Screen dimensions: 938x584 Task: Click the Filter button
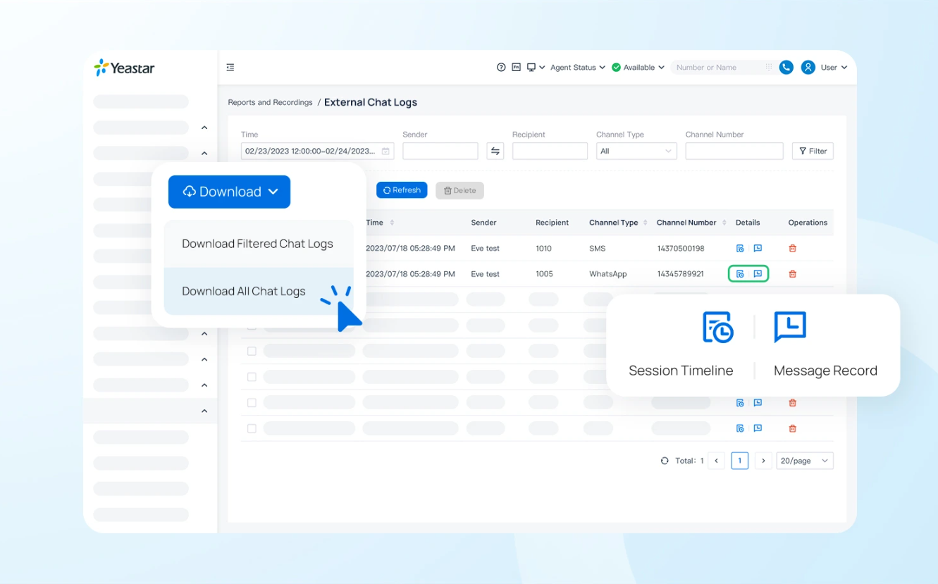click(x=813, y=151)
